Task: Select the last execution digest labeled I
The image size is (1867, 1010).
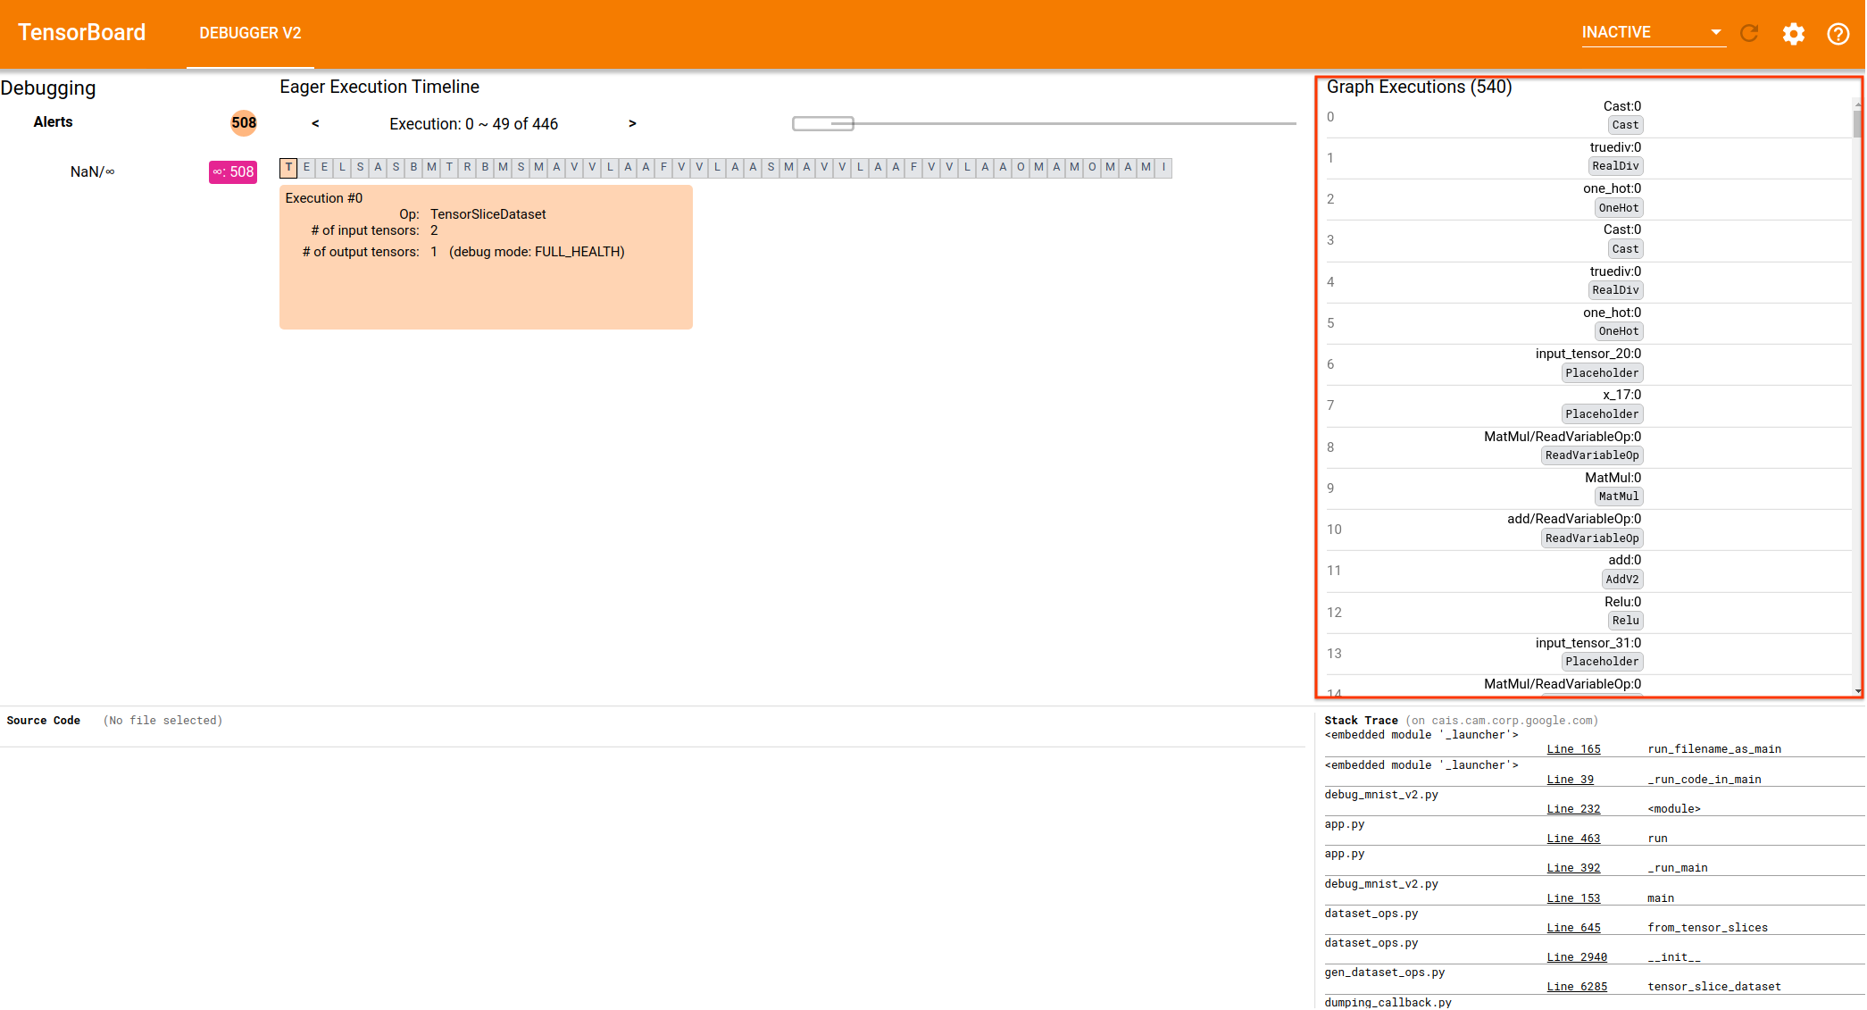Action: (x=1163, y=167)
